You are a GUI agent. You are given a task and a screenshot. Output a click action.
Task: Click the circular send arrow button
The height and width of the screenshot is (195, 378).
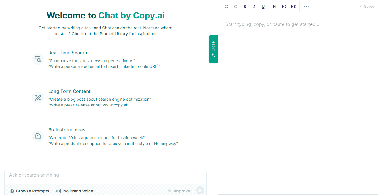[200, 190]
